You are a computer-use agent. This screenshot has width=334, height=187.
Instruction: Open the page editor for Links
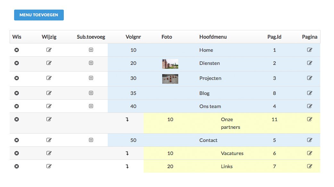[310, 166]
